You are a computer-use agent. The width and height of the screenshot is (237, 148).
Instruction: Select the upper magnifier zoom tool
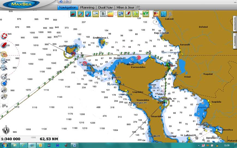point(4,61)
